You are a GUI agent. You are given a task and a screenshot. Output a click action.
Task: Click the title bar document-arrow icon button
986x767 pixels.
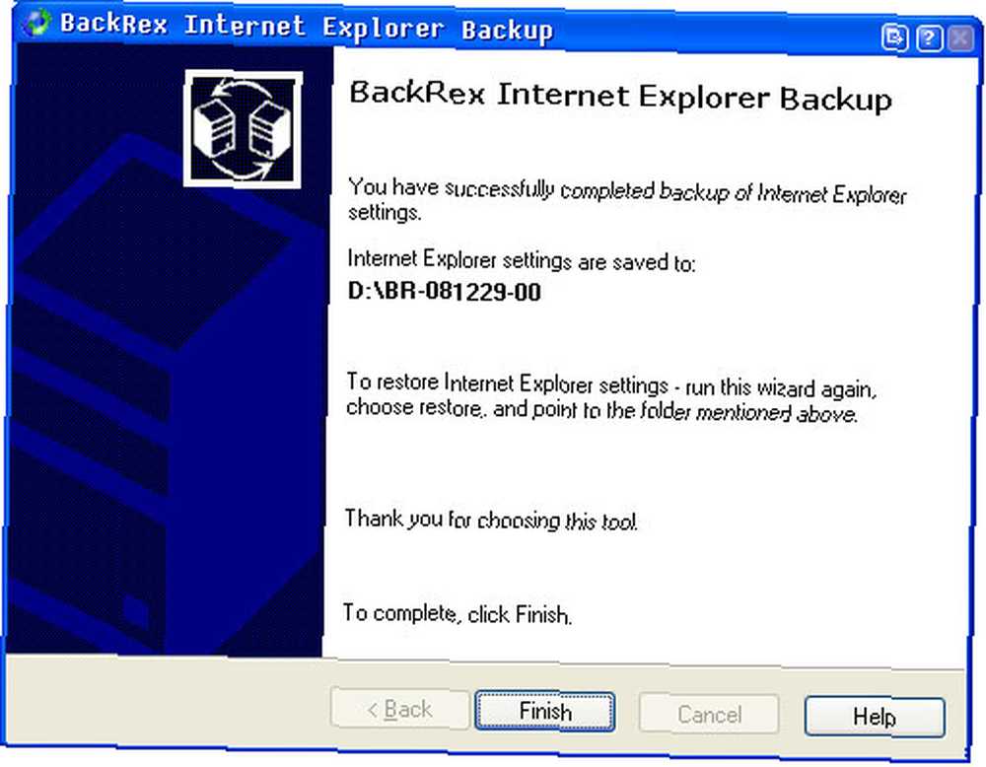[x=894, y=37]
